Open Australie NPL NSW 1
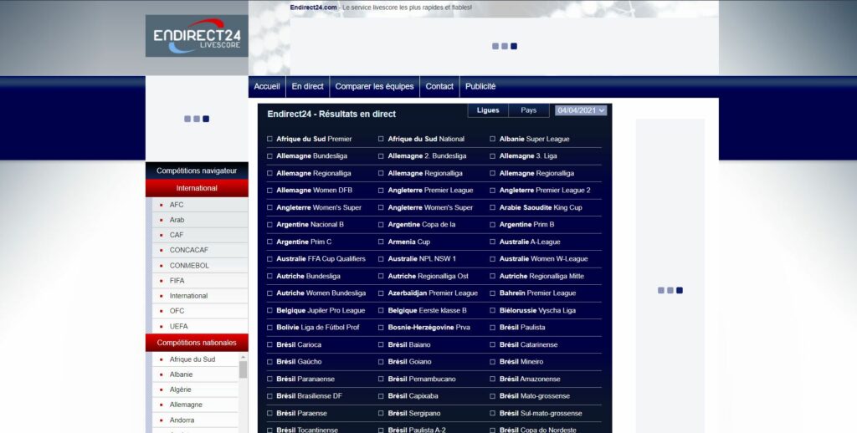This screenshot has width=857, height=433. 422,259
